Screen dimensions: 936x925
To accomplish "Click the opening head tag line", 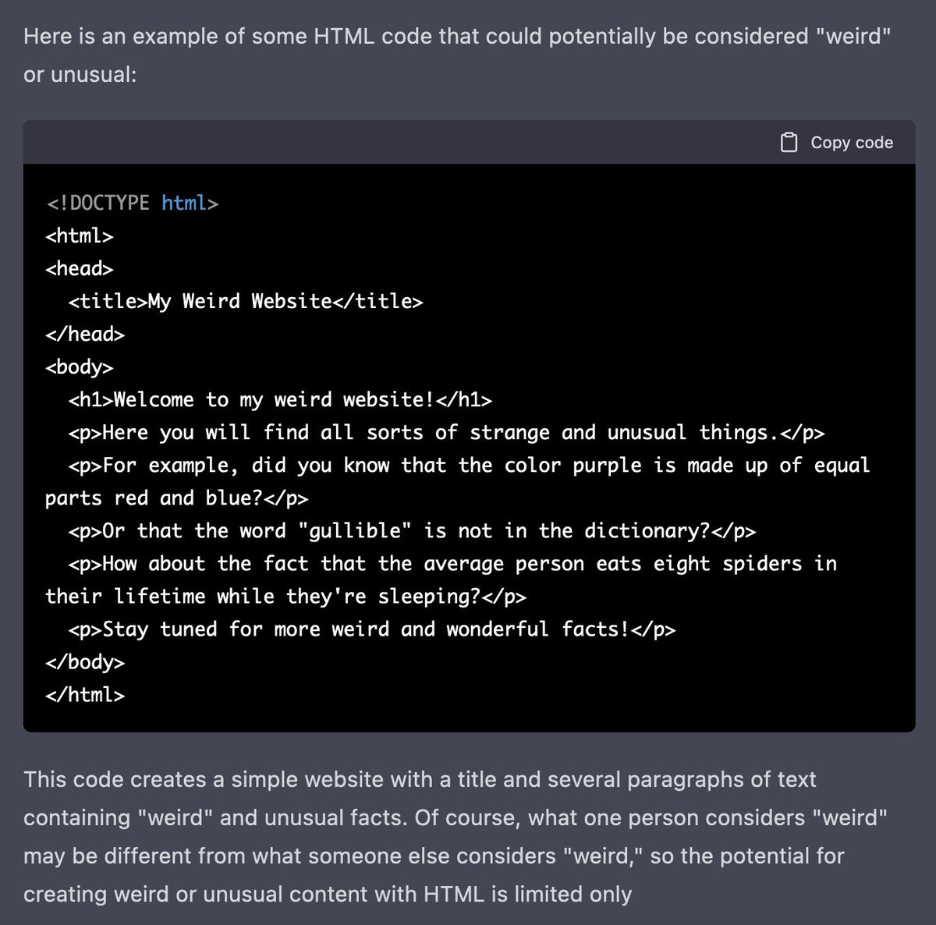I will (x=80, y=268).
